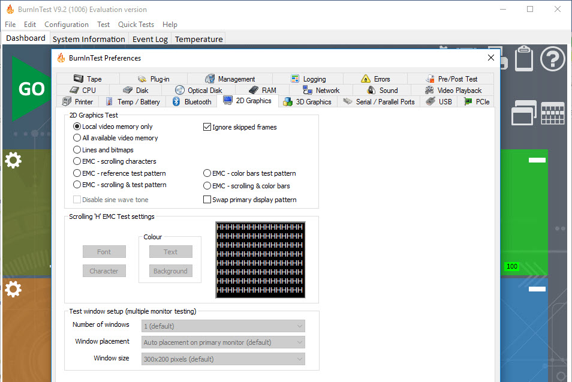Click the RAM tab memory icon
This screenshot has width=572, height=382.
[x=254, y=90]
